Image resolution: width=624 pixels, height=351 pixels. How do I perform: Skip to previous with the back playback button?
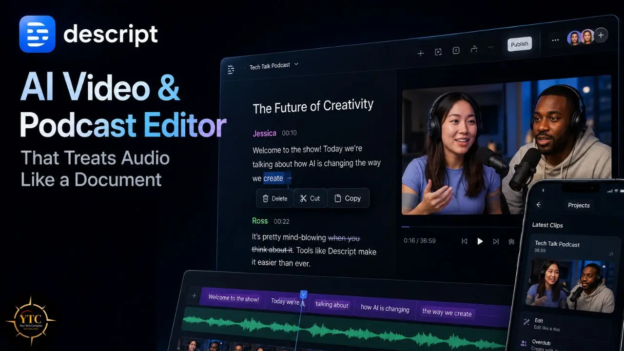464,241
